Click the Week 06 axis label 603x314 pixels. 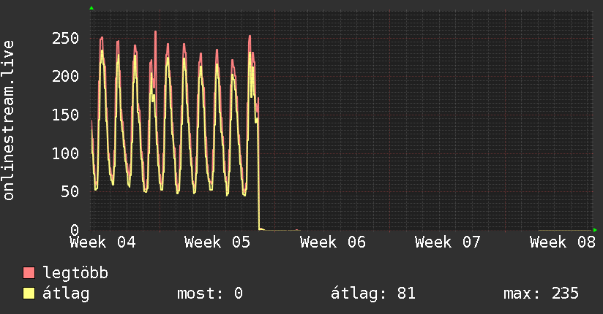(333, 242)
